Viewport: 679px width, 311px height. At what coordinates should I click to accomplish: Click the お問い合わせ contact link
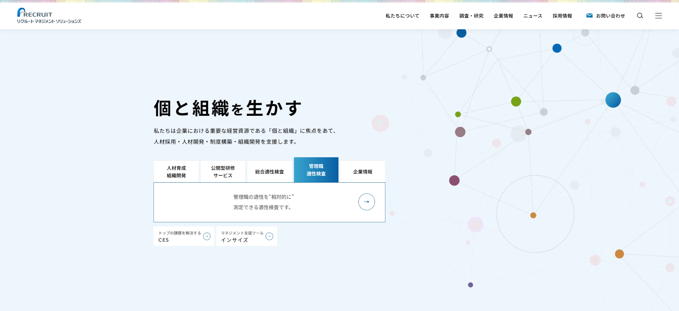[x=605, y=16]
